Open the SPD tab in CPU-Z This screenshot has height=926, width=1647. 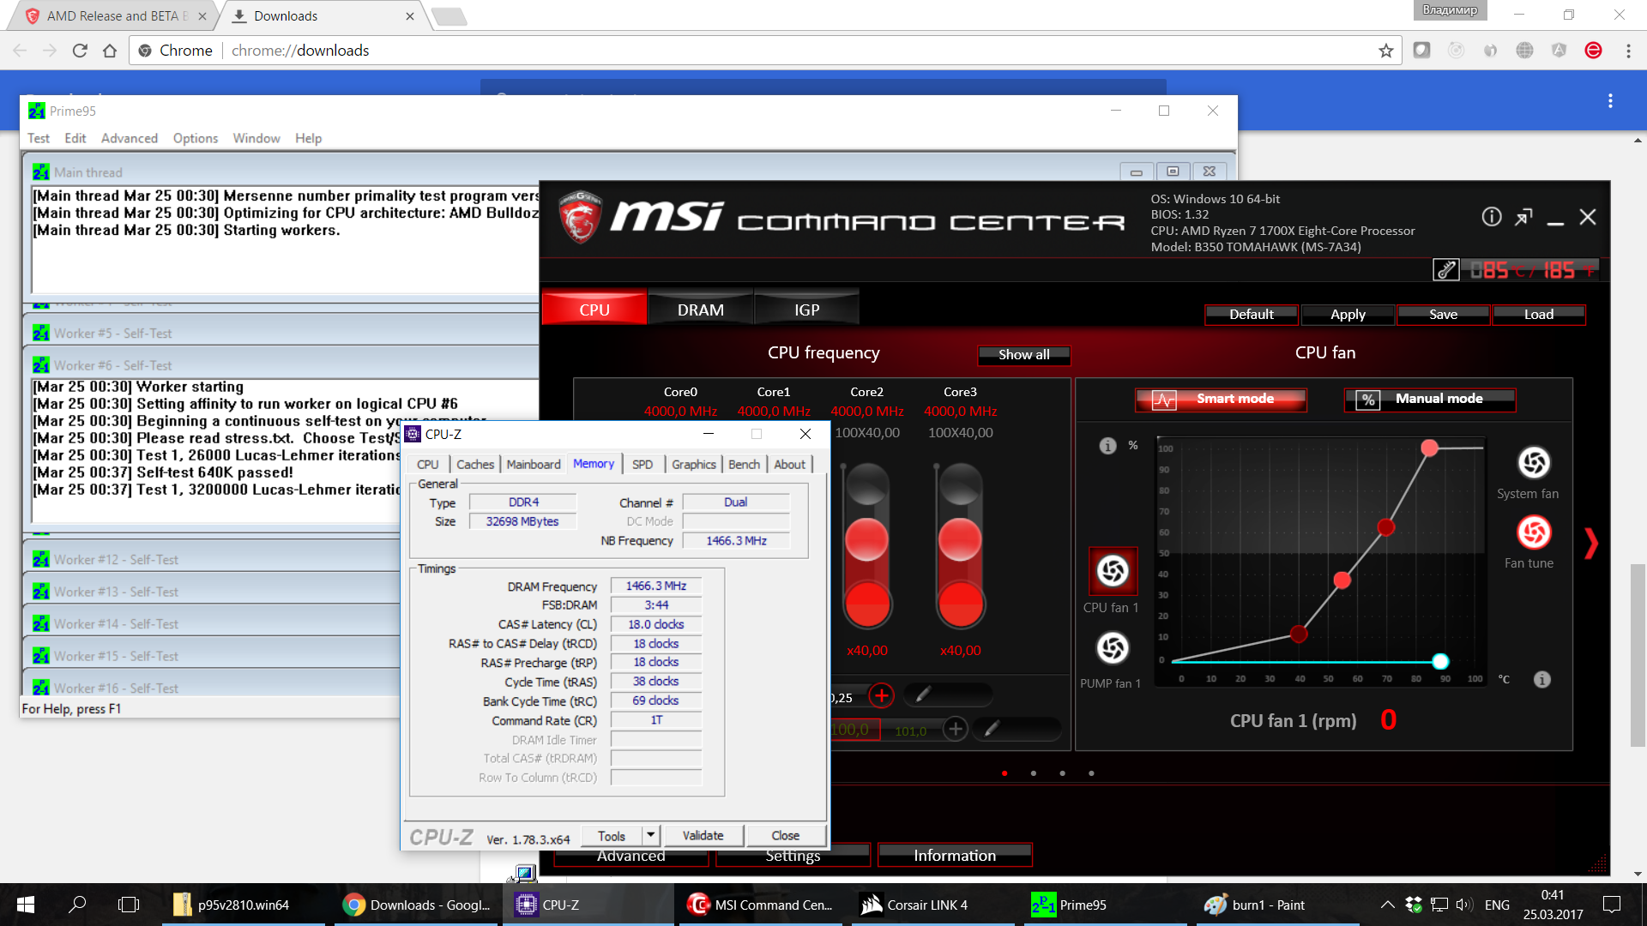(642, 465)
